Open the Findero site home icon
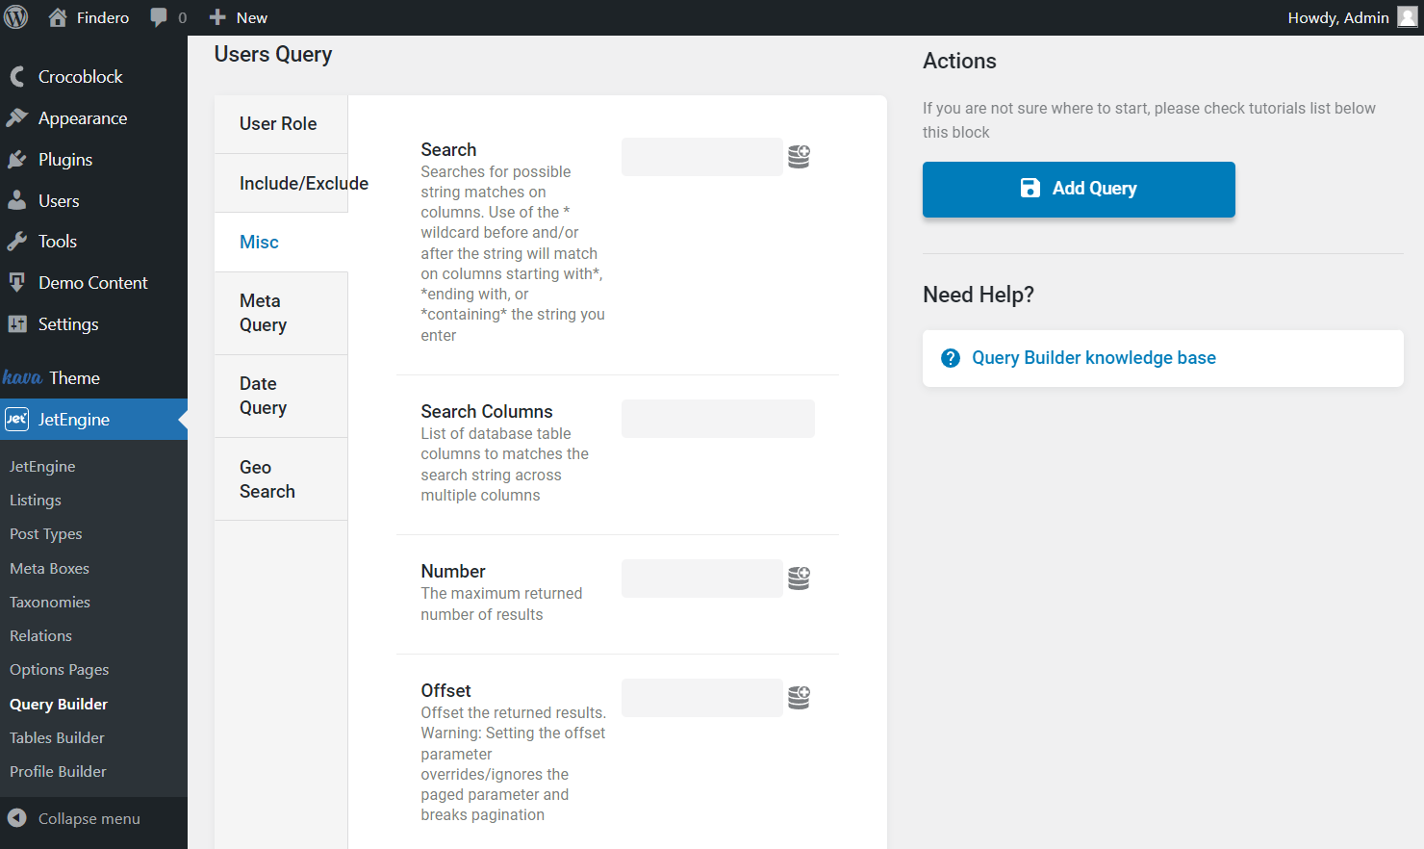Viewport: 1424px width, 849px height. click(58, 17)
